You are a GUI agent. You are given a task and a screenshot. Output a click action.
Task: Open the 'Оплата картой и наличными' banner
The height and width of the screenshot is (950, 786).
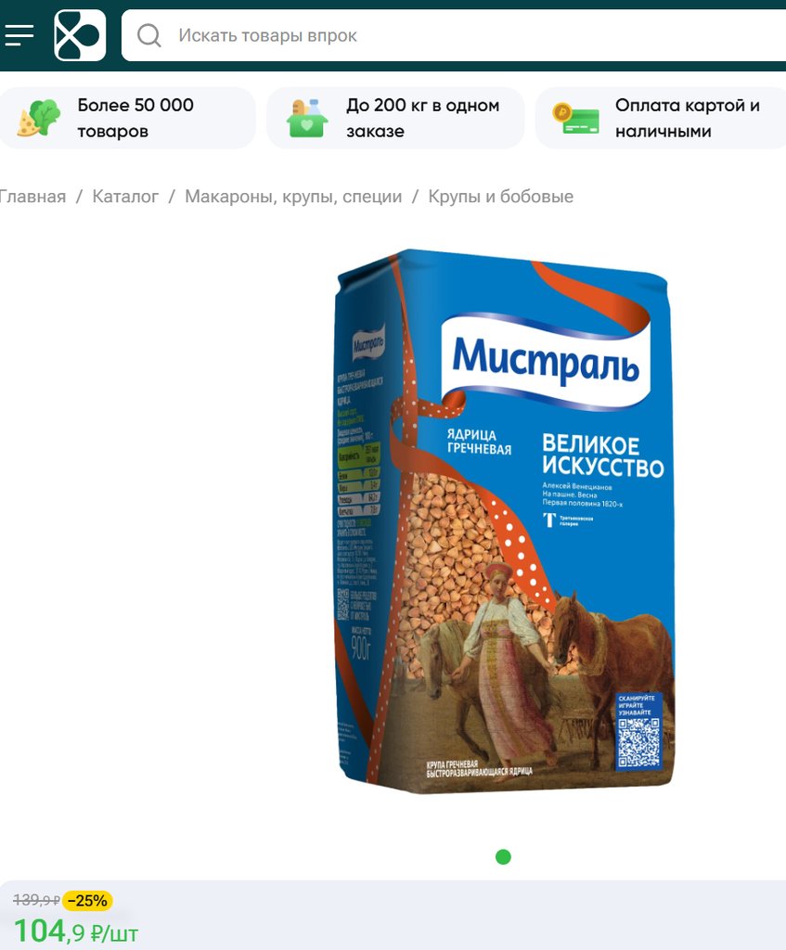tap(661, 118)
